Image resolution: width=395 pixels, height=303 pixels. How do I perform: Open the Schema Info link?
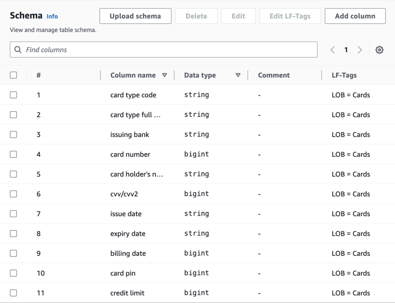[x=52, y=16]
